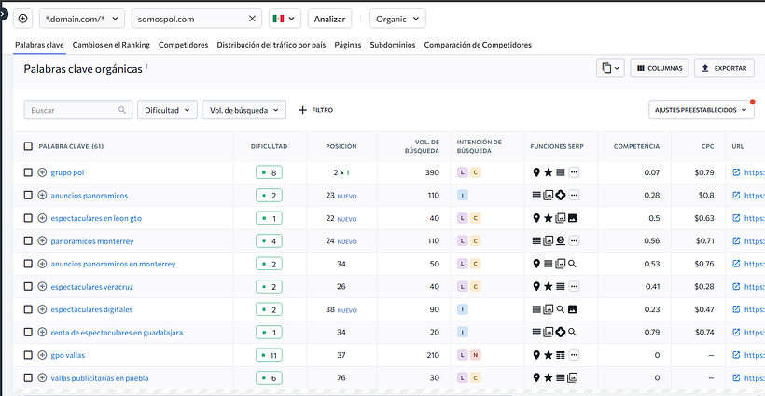Image resolution: width=765 pixels, height=396 pixels.
Task: Open URL external link icon for 'grupo pol'
Action: [x=736, y=172]
